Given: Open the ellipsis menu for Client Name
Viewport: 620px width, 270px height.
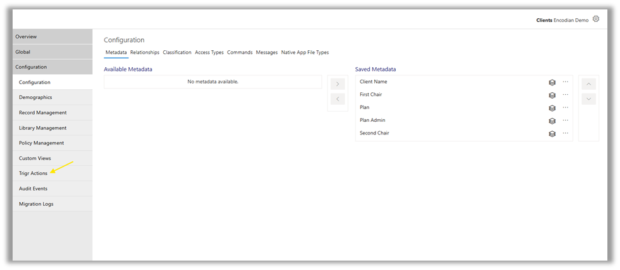Looking at the screenshot, I should pos(565,82).
